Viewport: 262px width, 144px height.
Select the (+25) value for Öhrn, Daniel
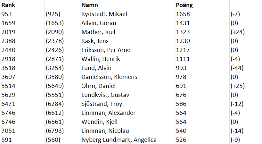pos(237,86)
